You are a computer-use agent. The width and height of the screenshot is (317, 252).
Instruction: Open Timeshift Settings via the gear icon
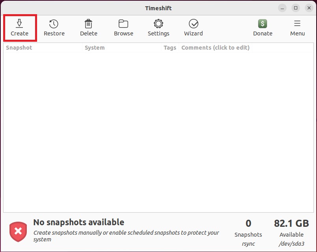158,24
